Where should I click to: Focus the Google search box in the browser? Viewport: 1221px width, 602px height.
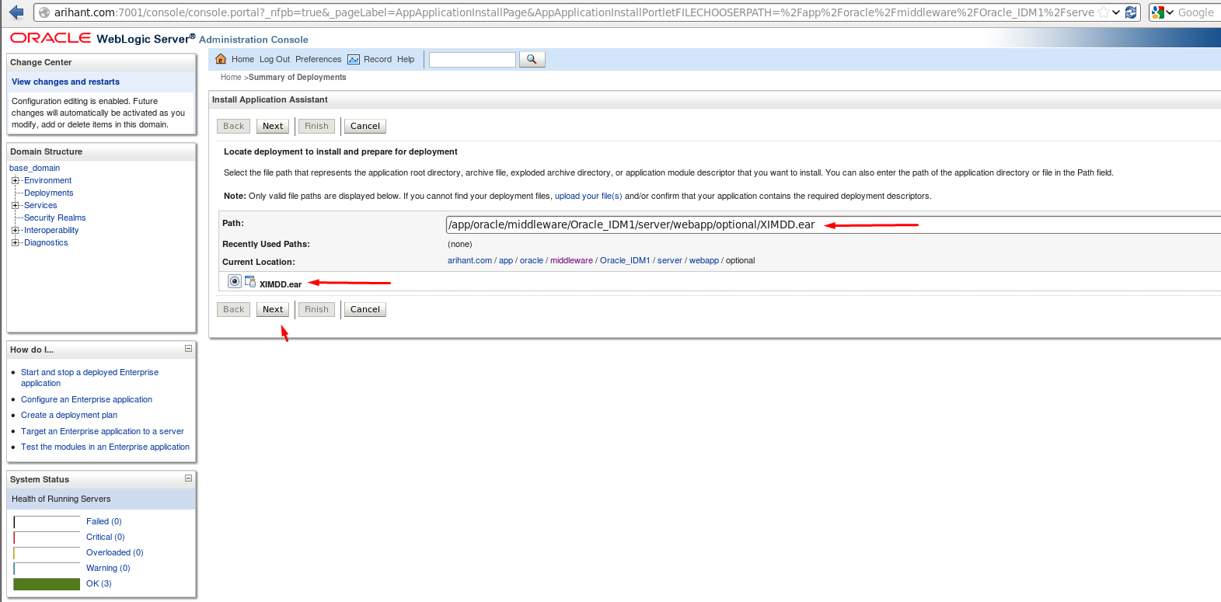click(x=1198, y=12)
